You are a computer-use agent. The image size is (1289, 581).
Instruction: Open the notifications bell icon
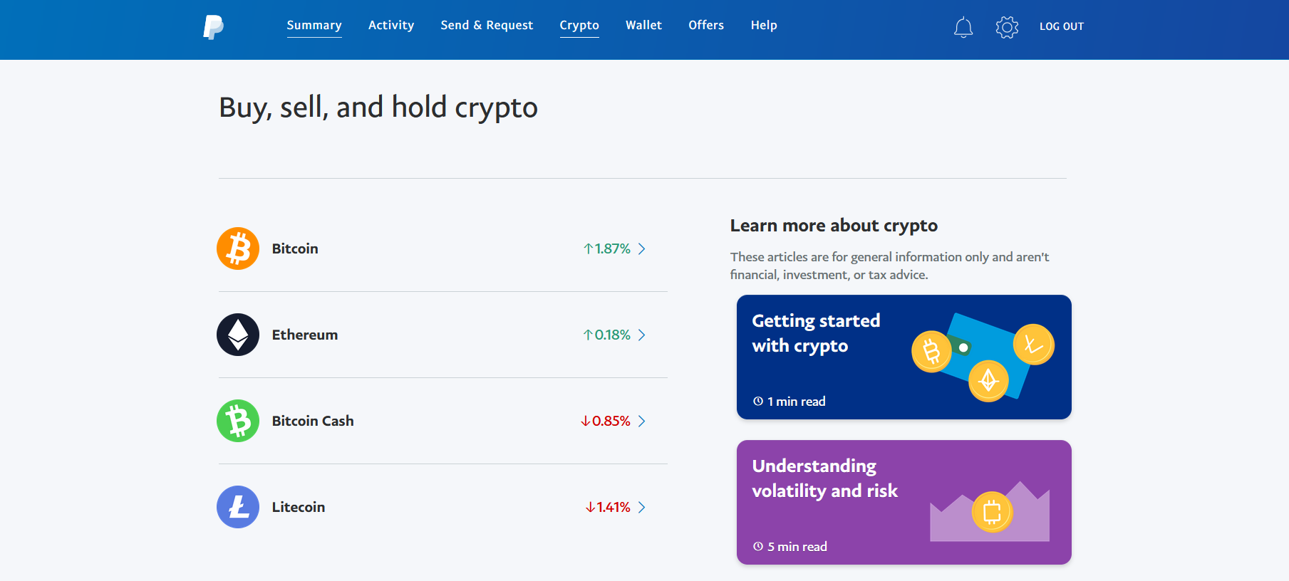point(963,27)
